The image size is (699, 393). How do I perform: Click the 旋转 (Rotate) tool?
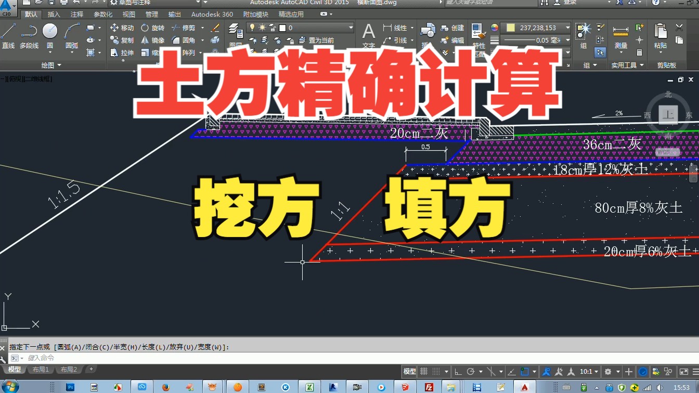153,28
